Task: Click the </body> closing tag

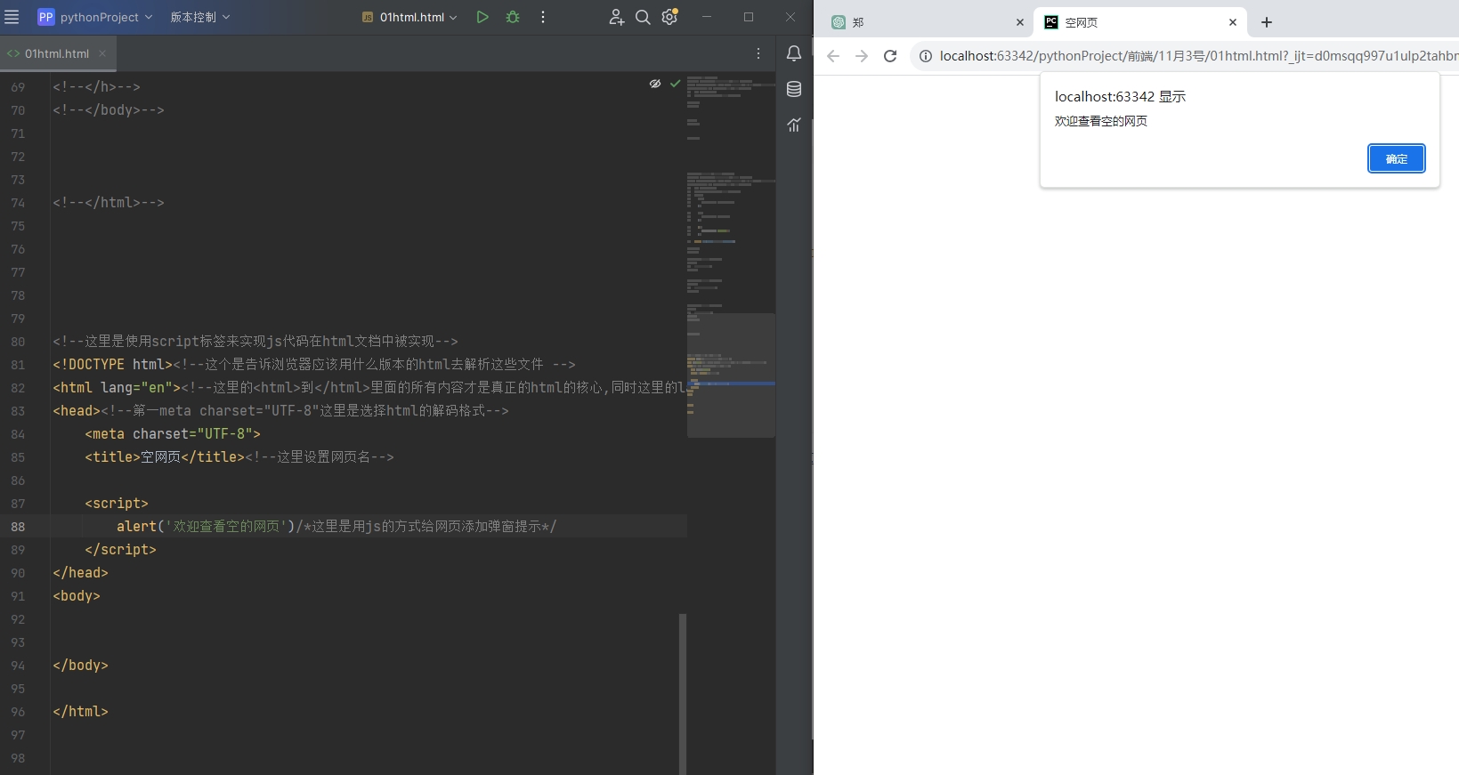Action: tap(80, 666)
